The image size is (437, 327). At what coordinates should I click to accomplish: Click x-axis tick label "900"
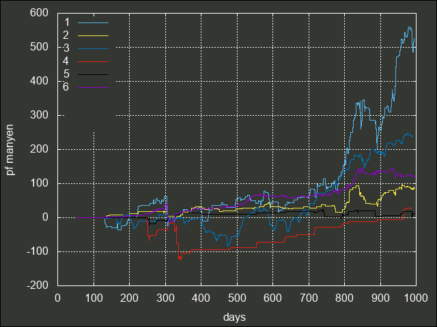pos(380,298)
